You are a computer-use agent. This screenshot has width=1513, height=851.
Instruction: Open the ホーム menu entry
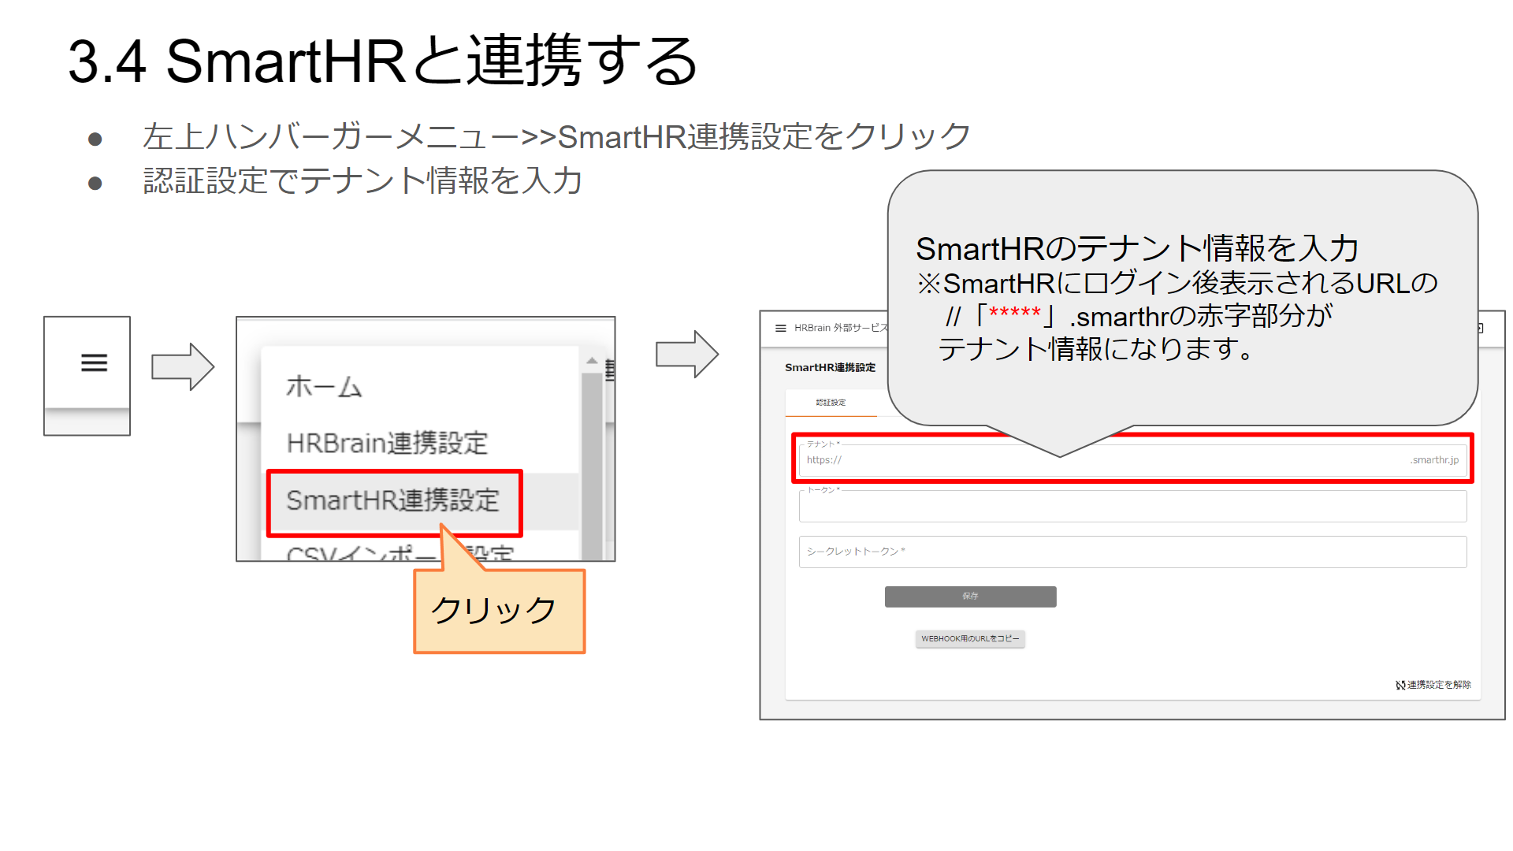324,386
